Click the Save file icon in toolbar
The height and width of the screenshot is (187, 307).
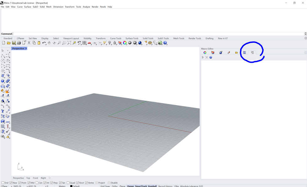click(14, 43)
